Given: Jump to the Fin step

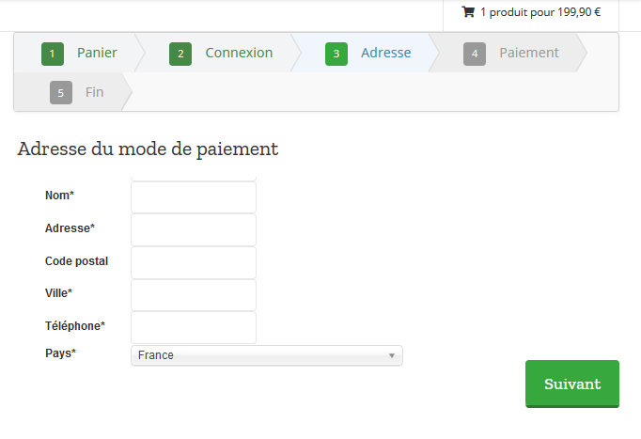Looking at the screenshot, I should pyautogui.click(x=94, y=92).
